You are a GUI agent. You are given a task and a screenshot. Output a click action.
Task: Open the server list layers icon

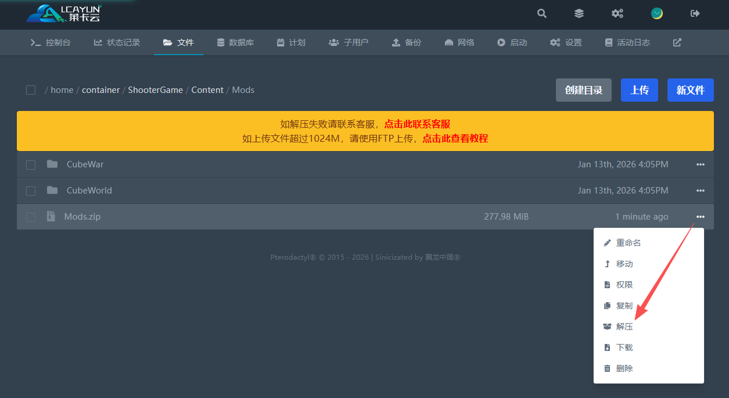pos(579,13)
